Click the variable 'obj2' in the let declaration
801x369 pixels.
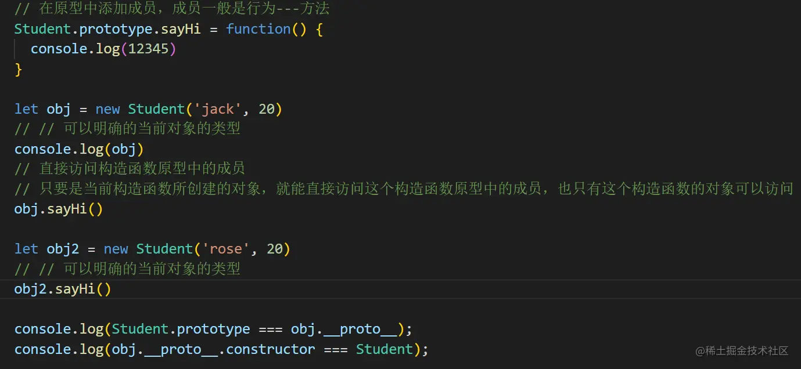click(63, 249)
